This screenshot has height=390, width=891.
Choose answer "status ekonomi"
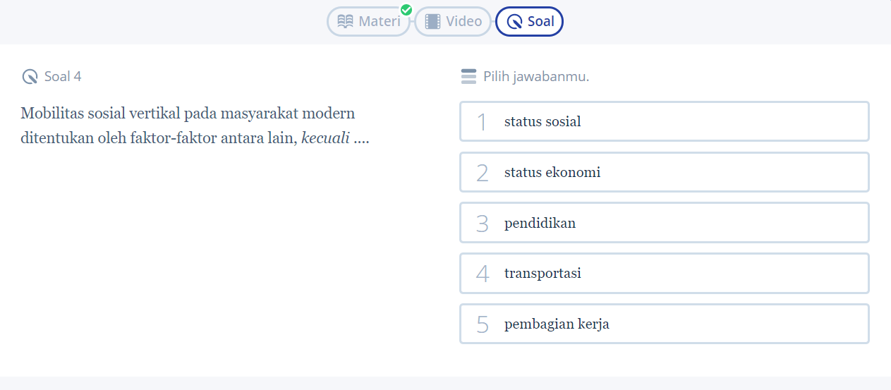point(664,172)
